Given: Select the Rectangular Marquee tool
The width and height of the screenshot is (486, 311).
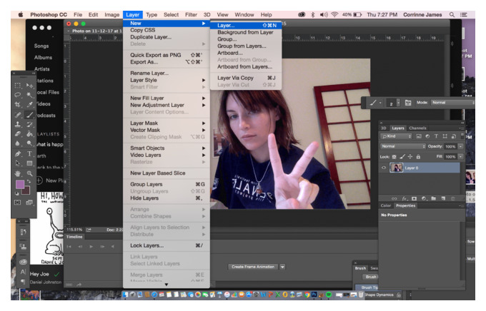Looking at the screenshot, I should tap(18, 85).
